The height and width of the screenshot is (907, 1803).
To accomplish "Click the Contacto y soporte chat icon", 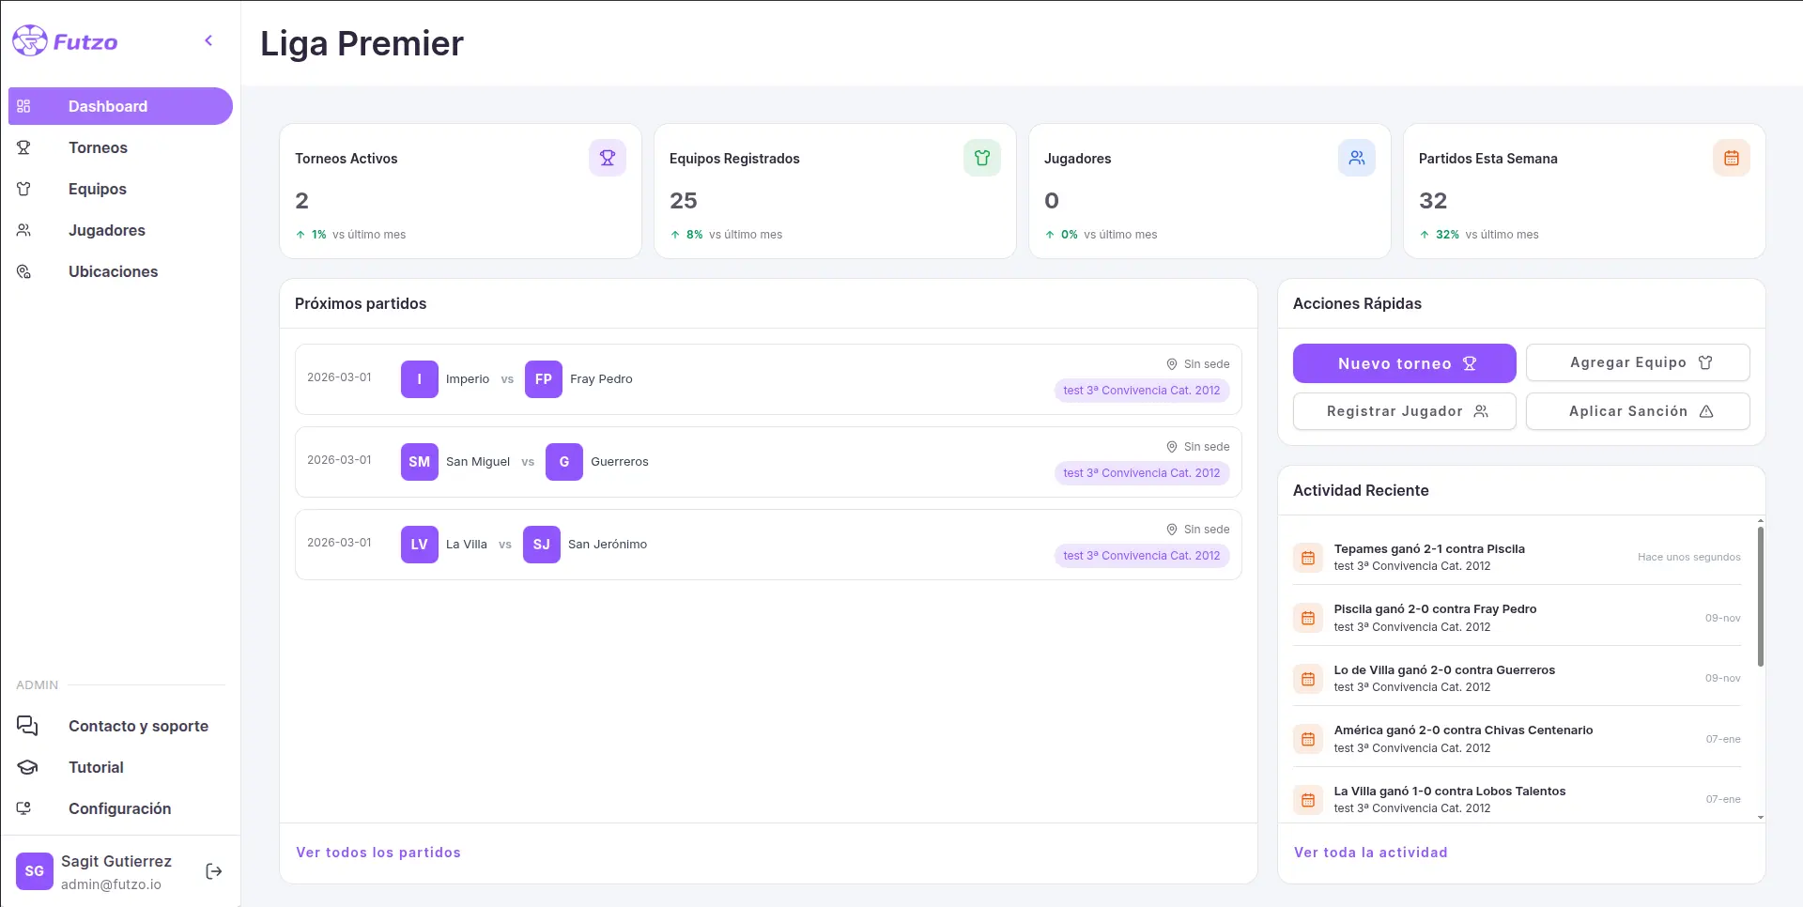I will point(25,726).
